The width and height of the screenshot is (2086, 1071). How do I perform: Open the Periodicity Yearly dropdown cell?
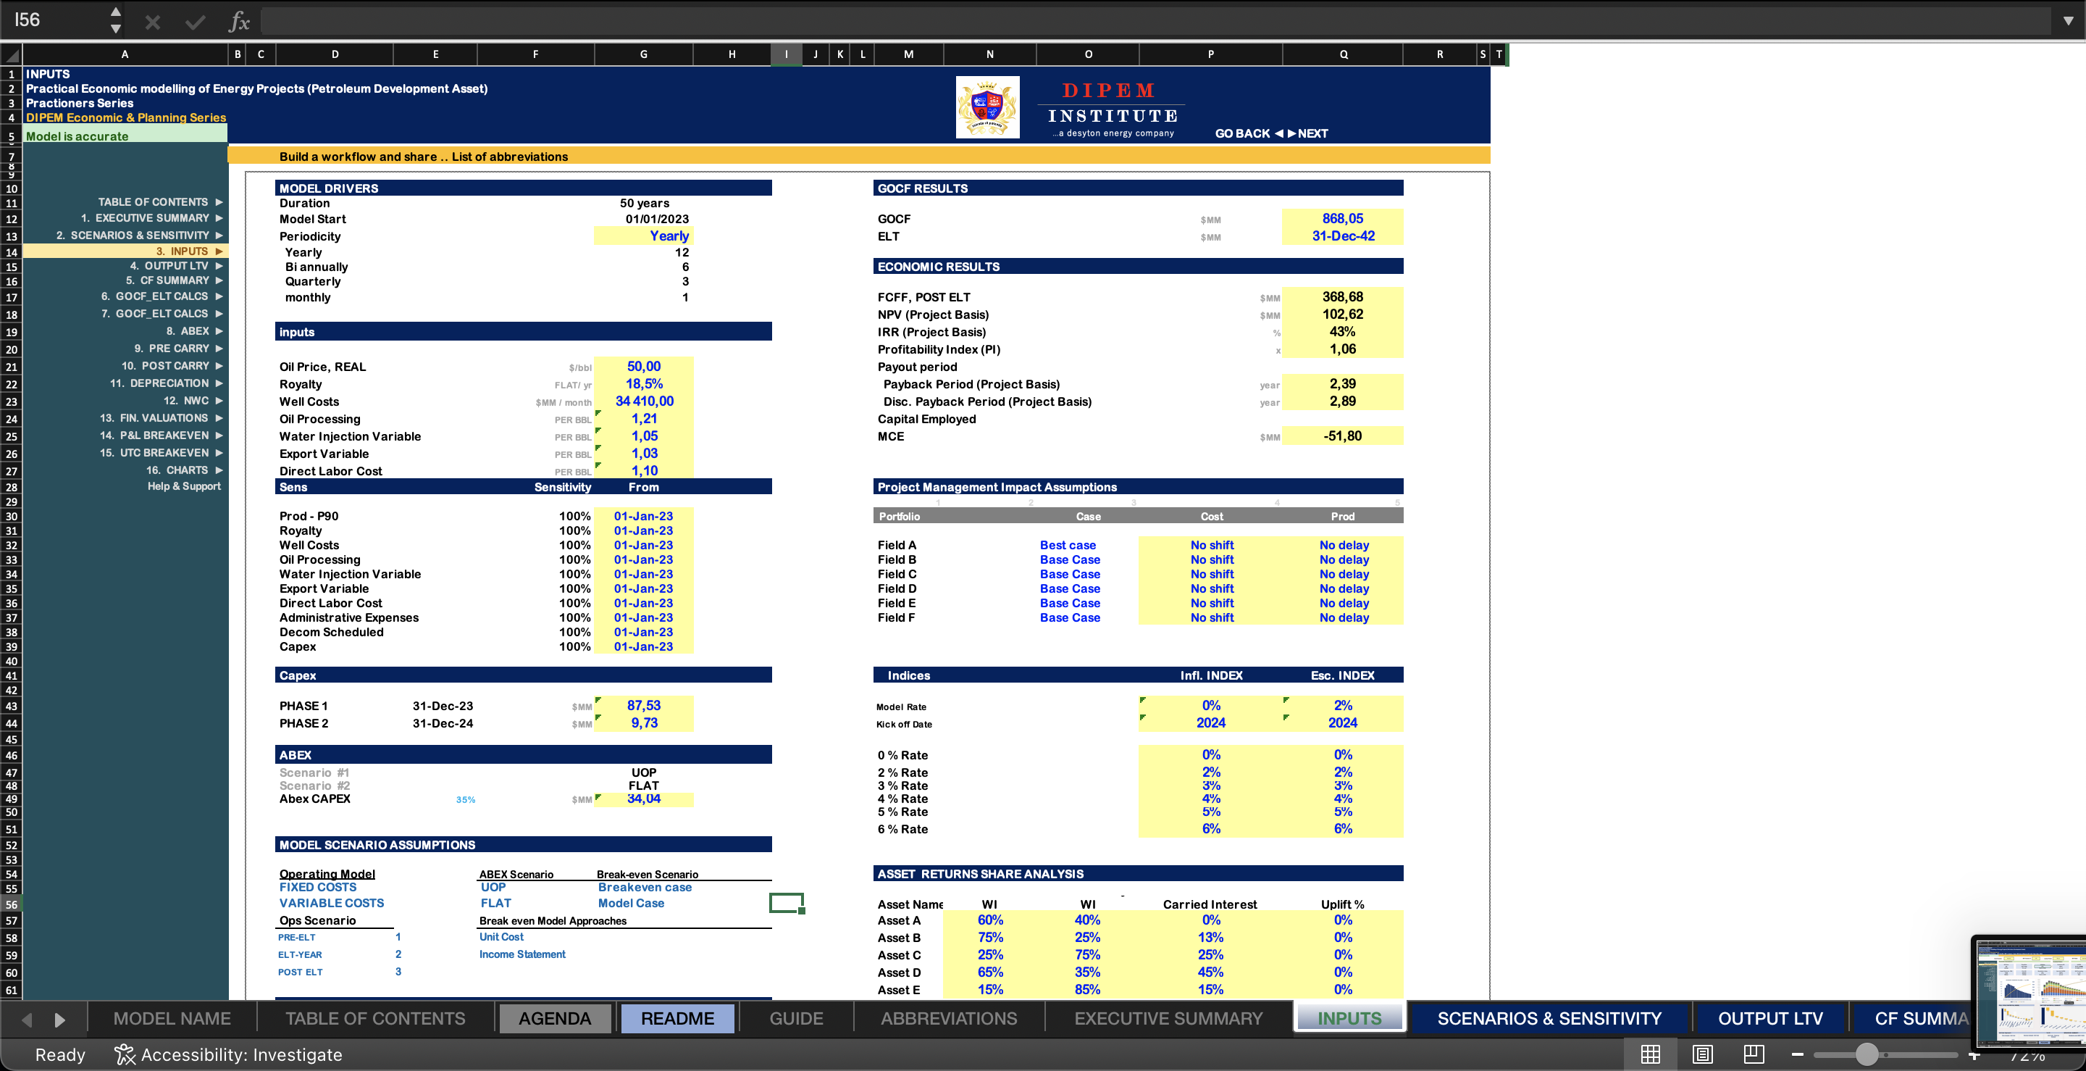[644, 236]
